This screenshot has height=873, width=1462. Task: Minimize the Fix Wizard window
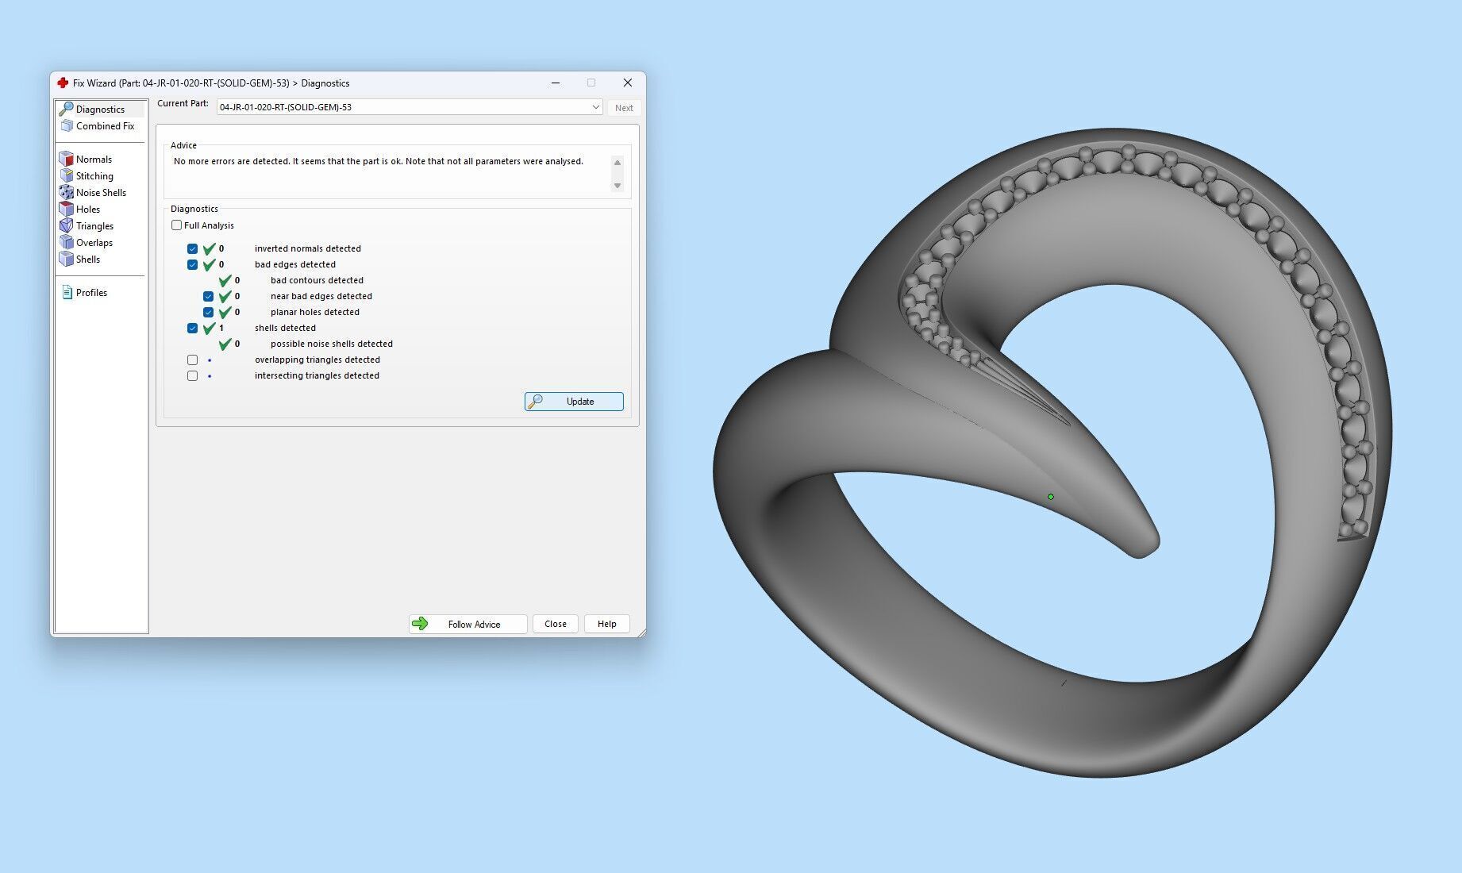coord(556,83)
